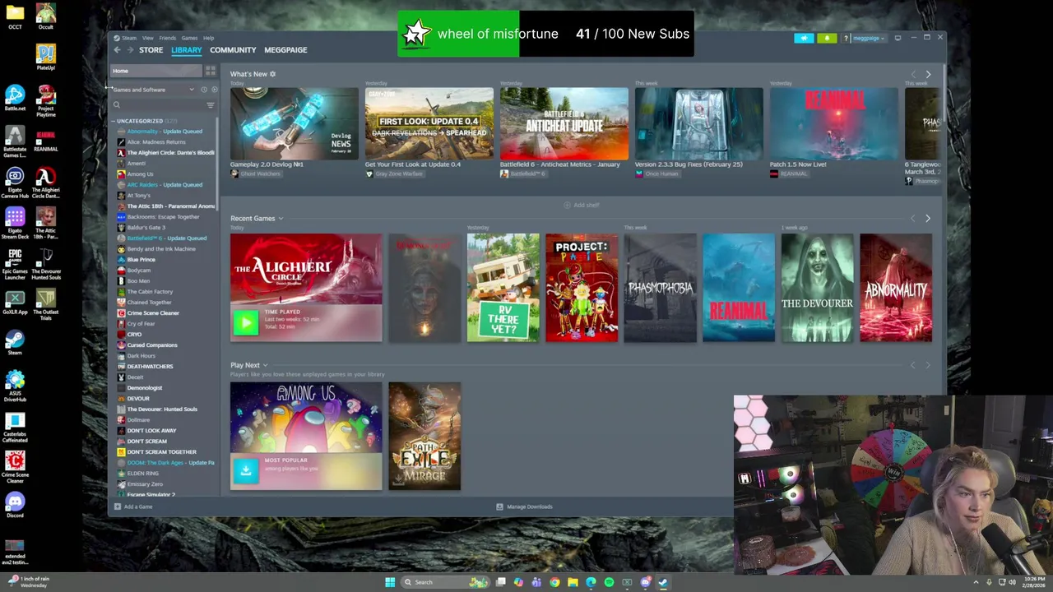Select the LIBRARY tab
Screen dimensions: 1053x592
[186, 50]
